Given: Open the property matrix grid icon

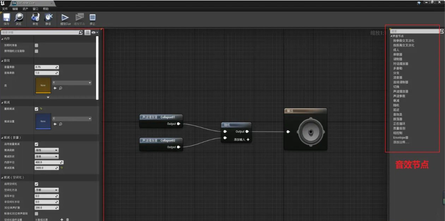Looking at the screenshot, I should (87, 32).
